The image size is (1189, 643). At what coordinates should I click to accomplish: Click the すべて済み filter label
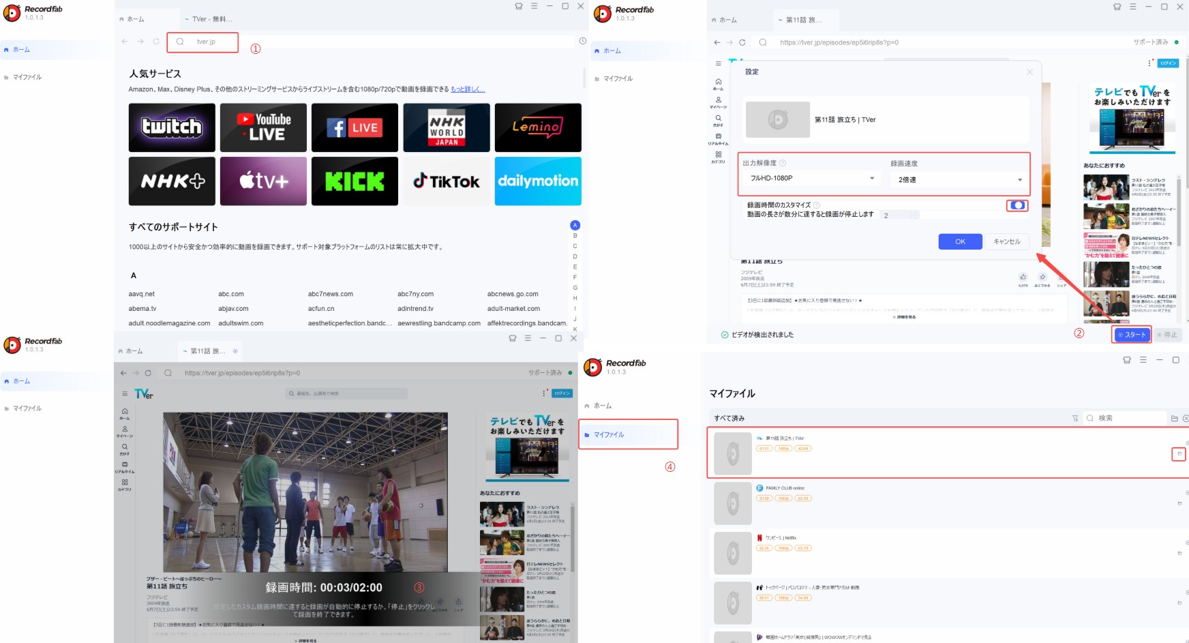[x=729, y=418]
